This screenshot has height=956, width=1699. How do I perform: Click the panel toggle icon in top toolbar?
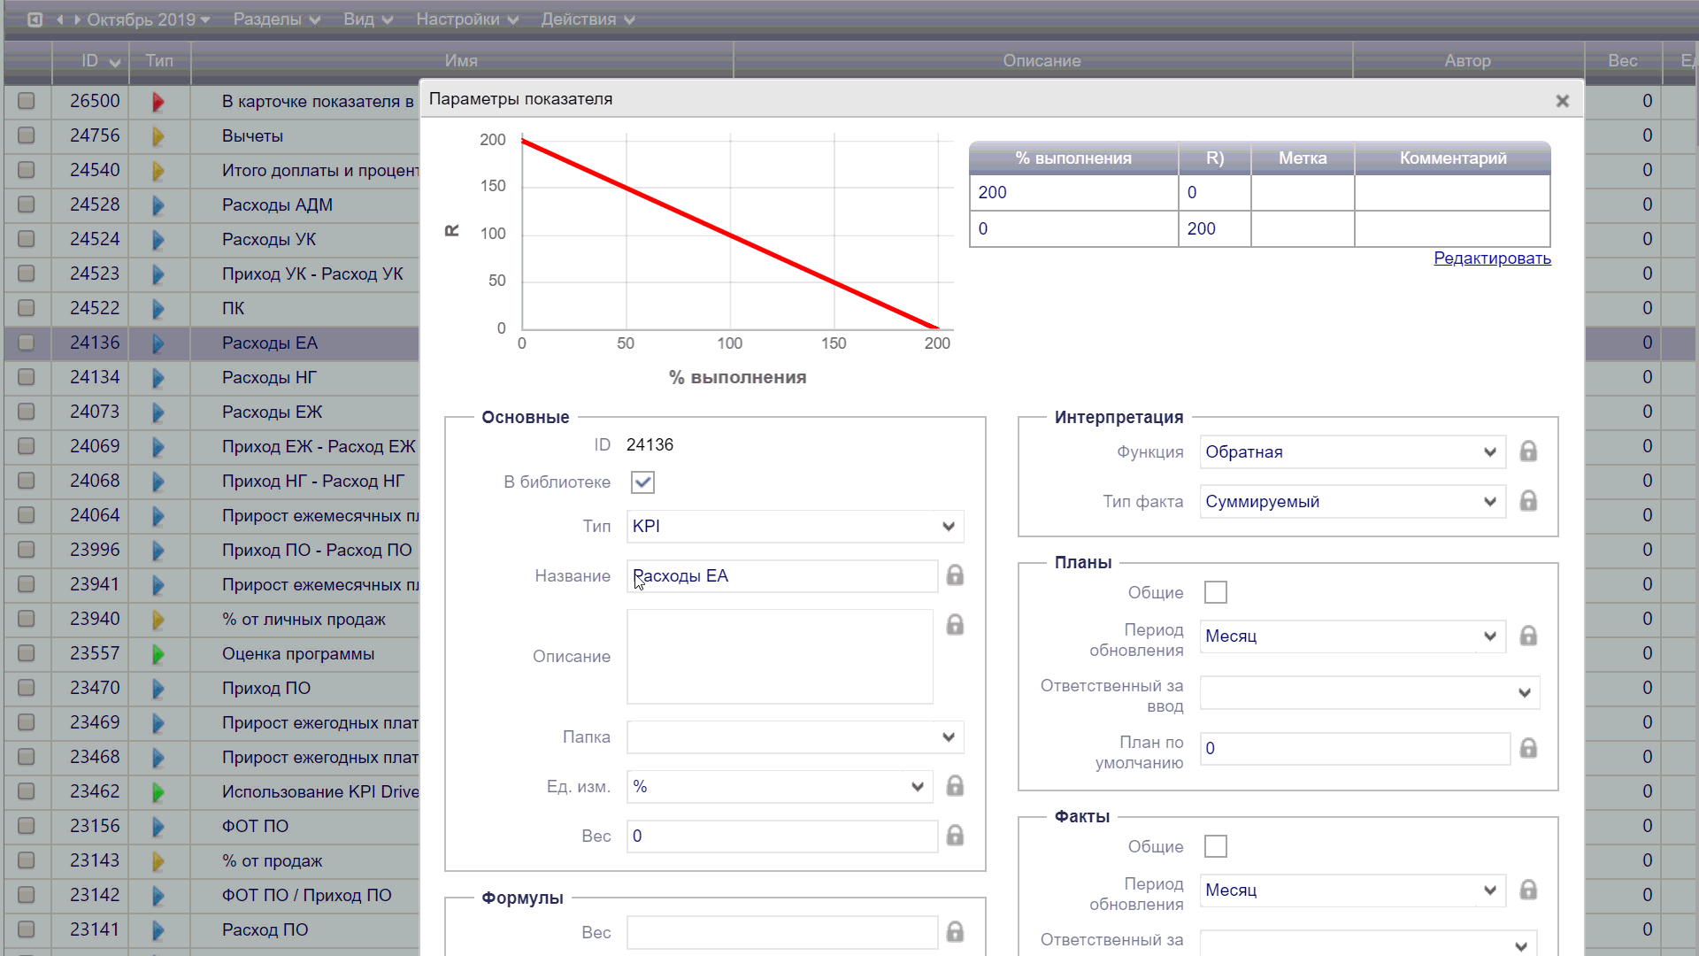pos(35,19)
